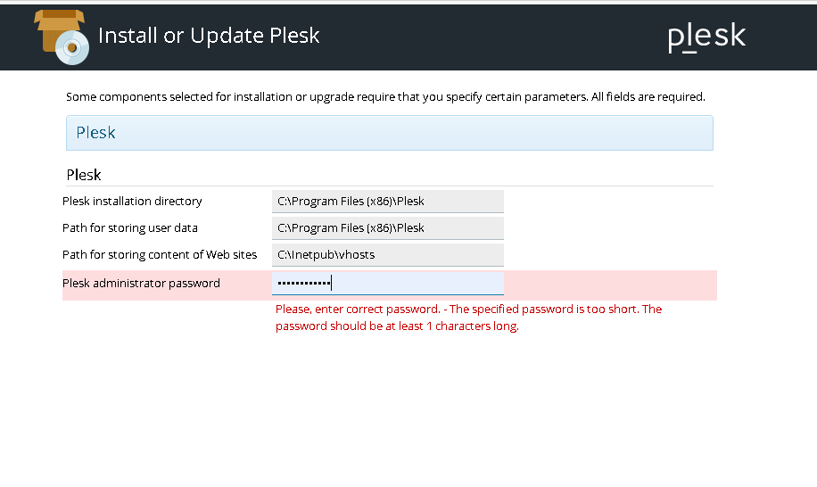Click the Path for storing user data field
The height and width of the screenshot is (487, 817).
(x=387, y=228)
